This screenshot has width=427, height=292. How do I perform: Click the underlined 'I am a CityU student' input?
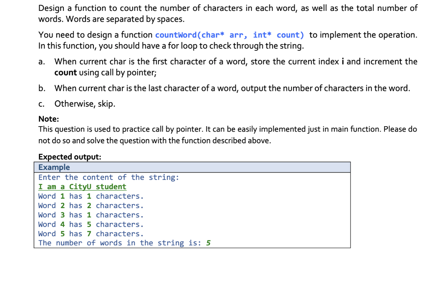point(82,187)
